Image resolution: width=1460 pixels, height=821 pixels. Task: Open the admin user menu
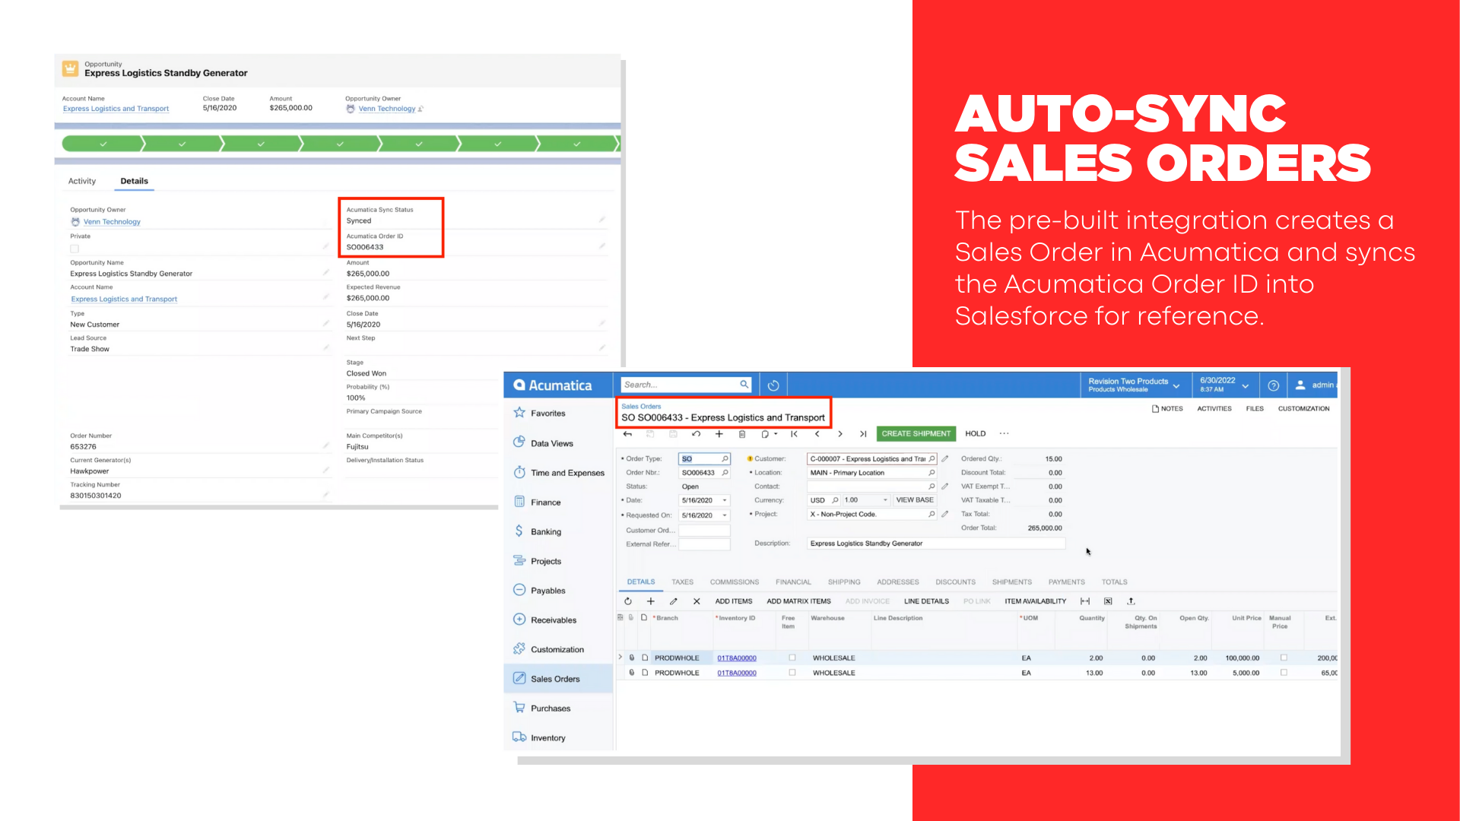point(1316,385)
